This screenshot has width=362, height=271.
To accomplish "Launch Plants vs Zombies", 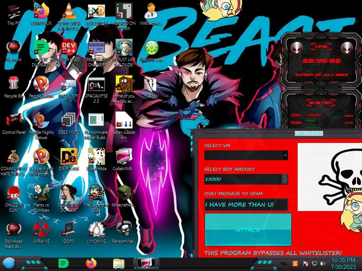I will pyautogui.click(x=41, y=199).
